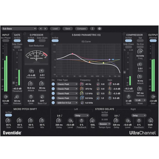Click the Right delay Feedback knob
Screen dimensions: 159x159
coord(139,121)
